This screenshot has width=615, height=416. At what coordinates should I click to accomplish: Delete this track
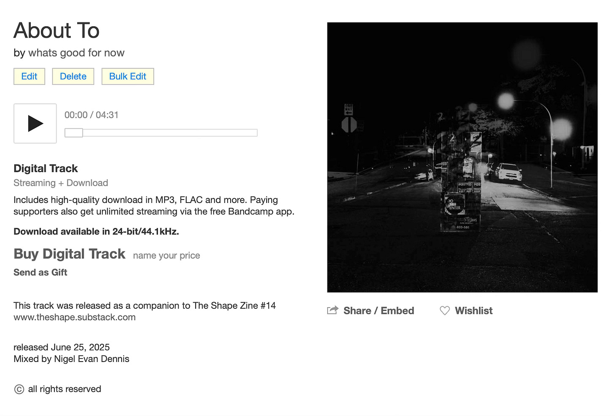coord(73,76)
